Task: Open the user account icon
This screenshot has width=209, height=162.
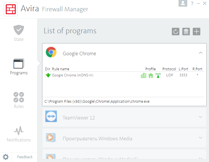Action: coord(183,3)
